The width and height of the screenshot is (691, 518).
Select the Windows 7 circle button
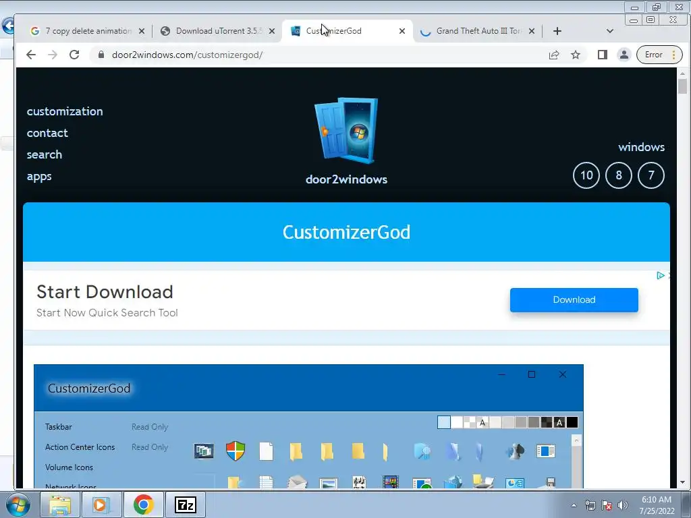click(x=651, y=175)
